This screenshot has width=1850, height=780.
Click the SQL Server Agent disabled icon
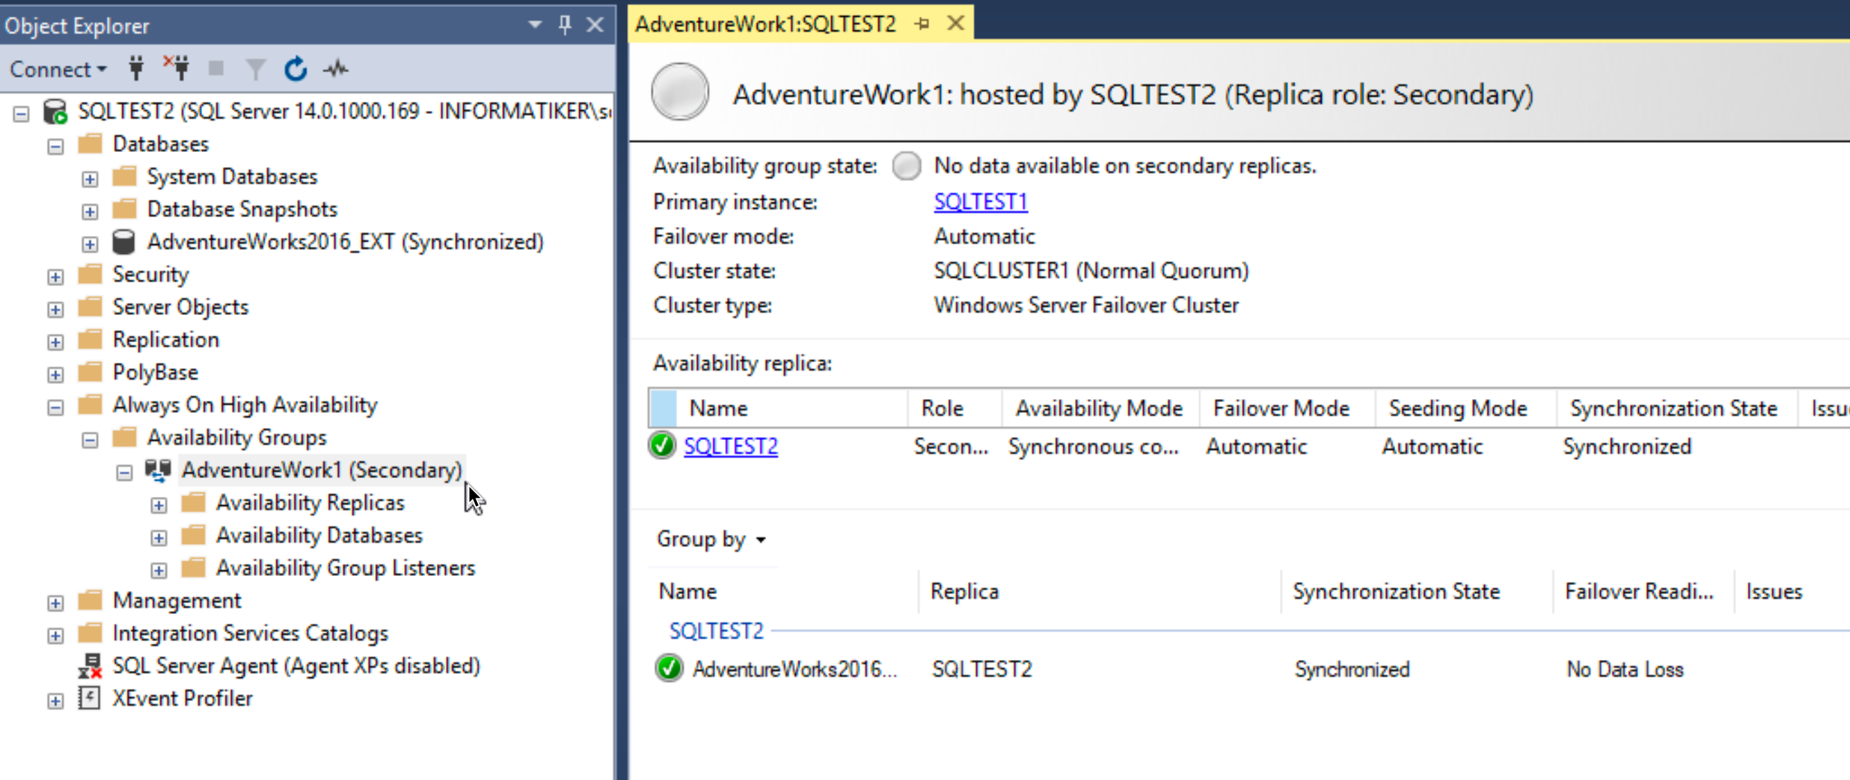[x=90, y=665]
